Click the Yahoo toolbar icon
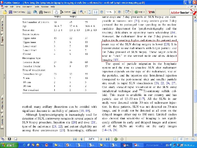The width and height of the screenshot is (197, 148). [x=151, y=12]
